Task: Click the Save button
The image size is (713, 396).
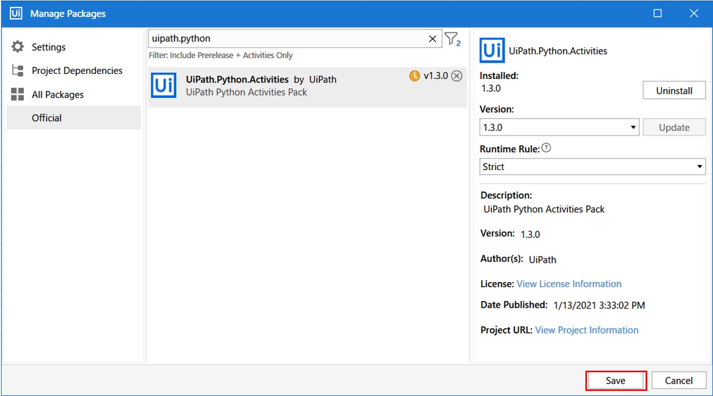Action: 616,380
